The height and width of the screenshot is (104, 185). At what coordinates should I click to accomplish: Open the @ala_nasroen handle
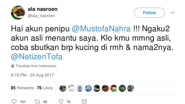tap(41, 16)
